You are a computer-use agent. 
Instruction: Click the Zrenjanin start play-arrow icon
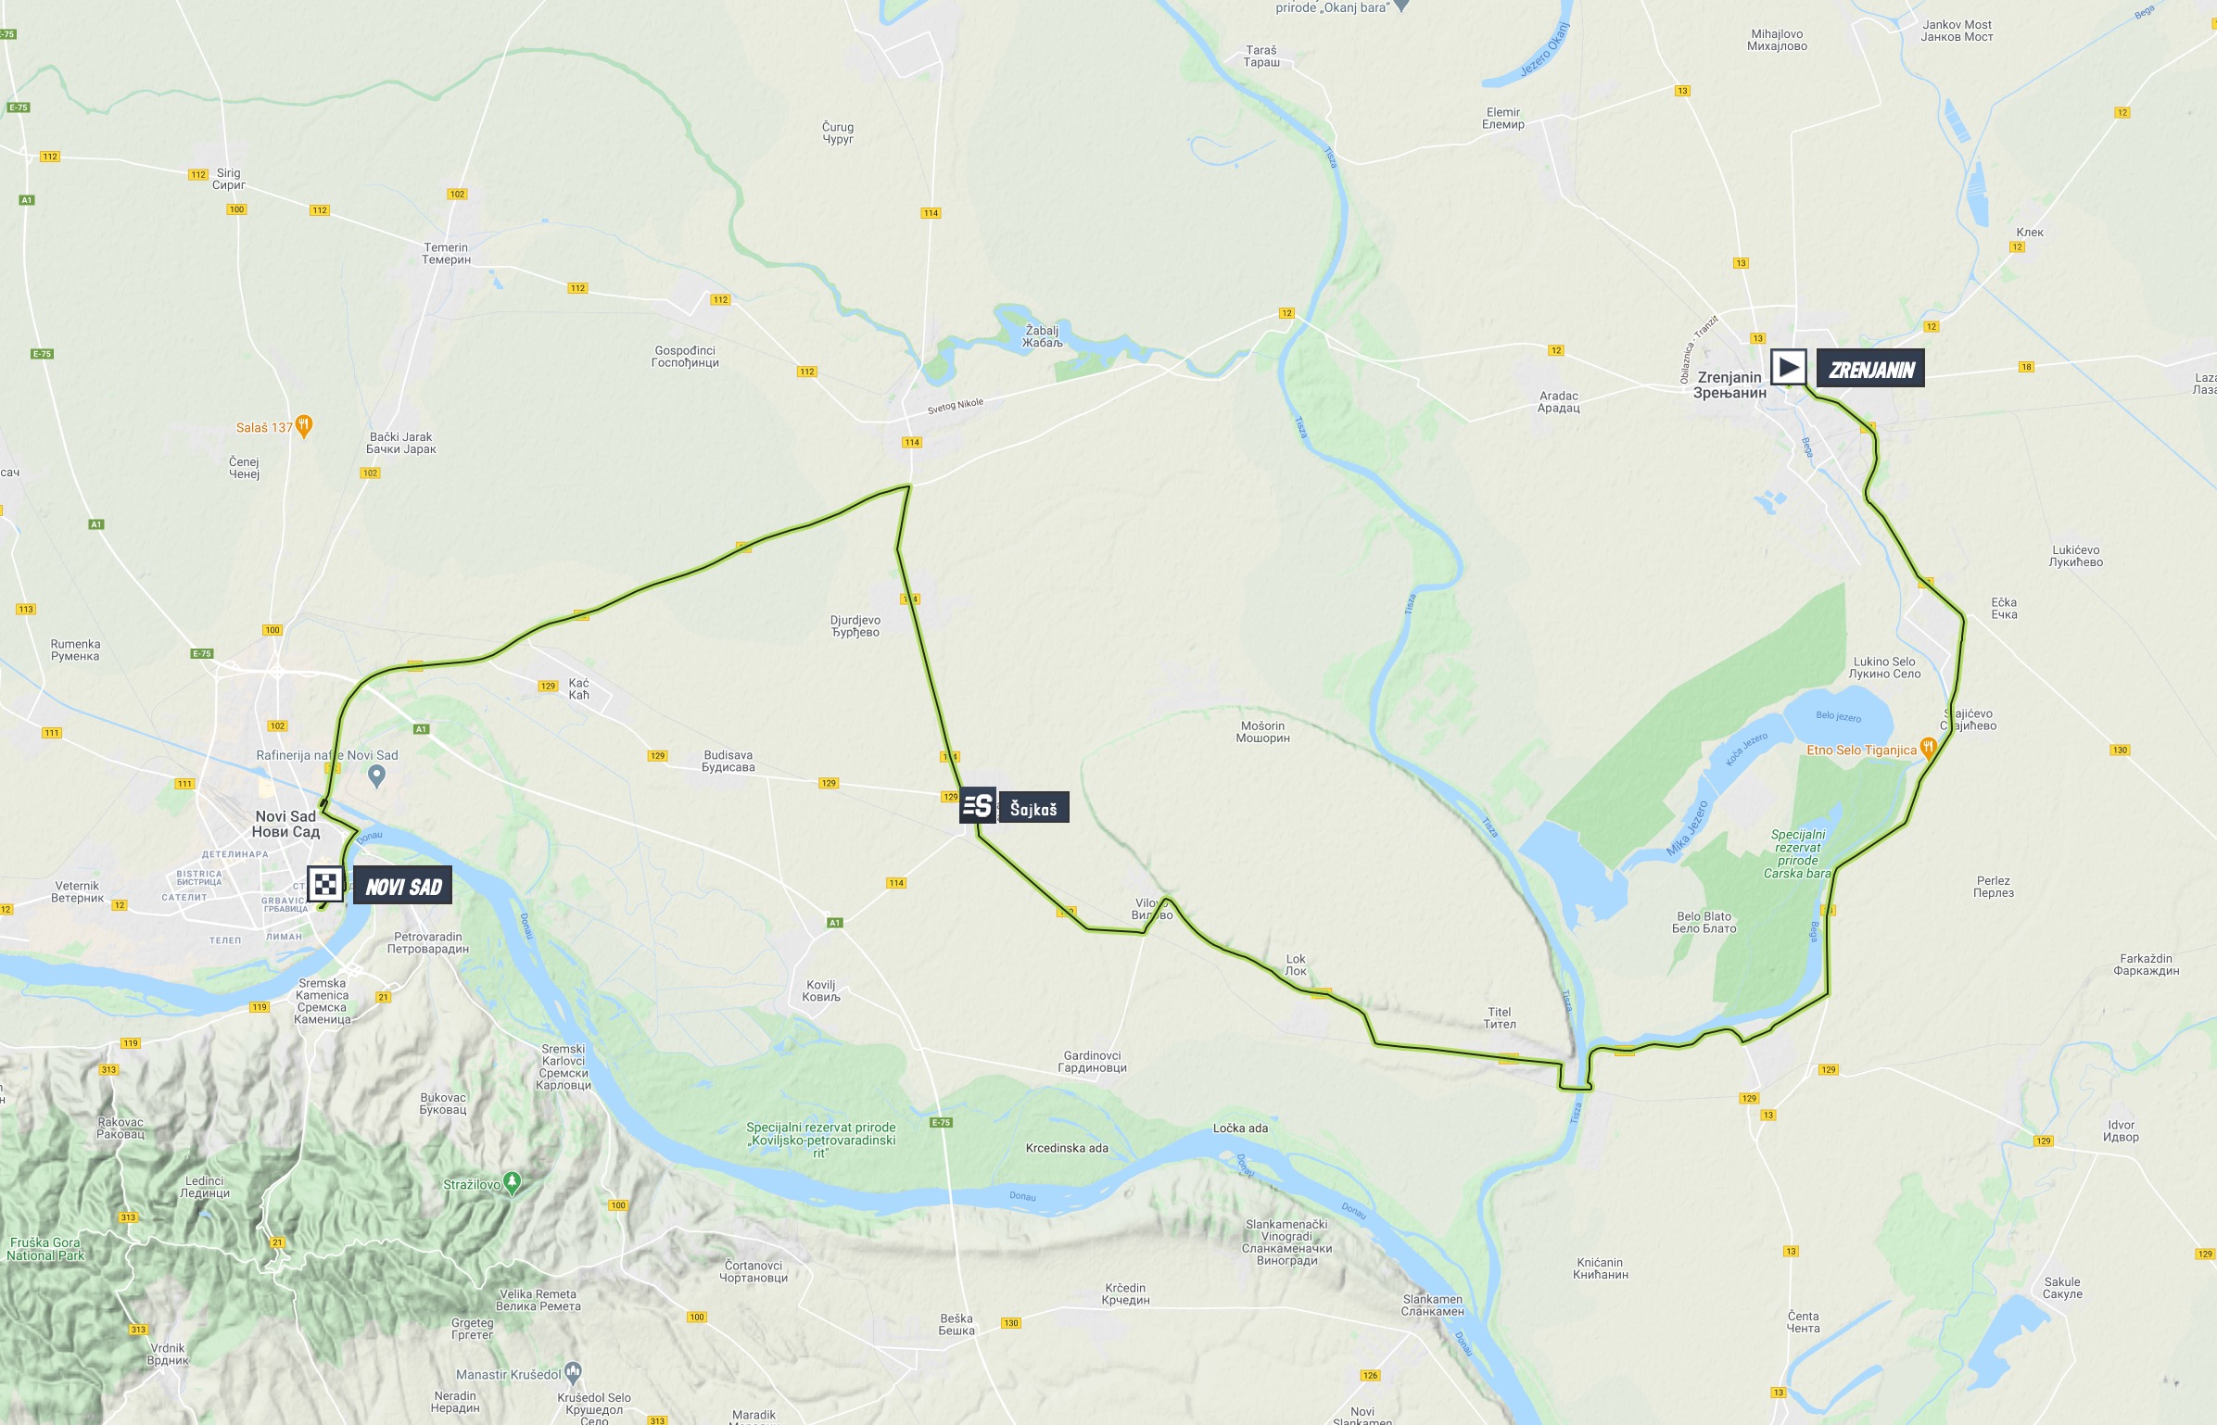1788,367
